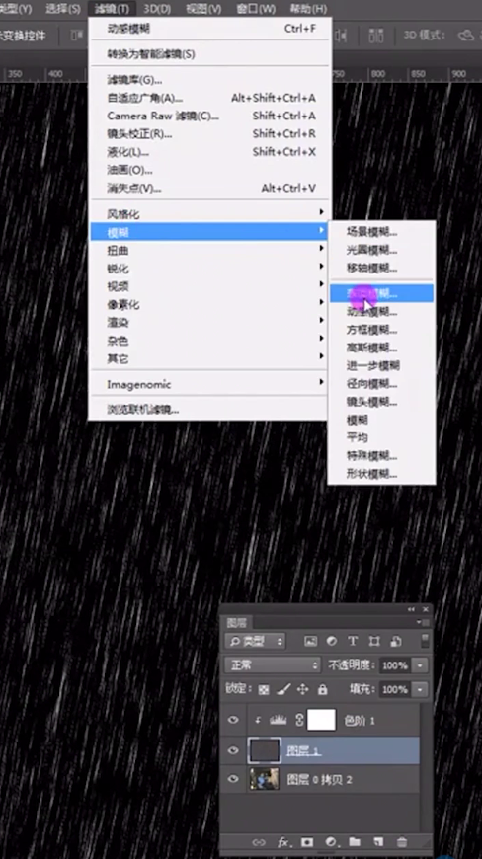This screenshot has width=482, height=859.
Task: Open the 不透明度 opacity slider arrow
Action: pos(420,665)
